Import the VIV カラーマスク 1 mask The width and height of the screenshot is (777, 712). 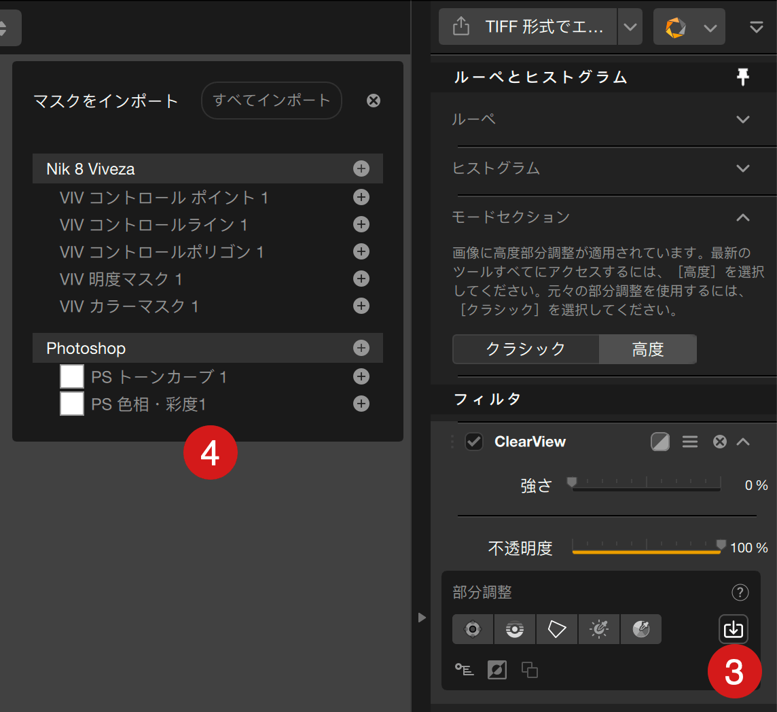pyautogui.click(x=361, y=306)
